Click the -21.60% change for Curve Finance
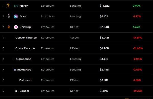 pos(138,48)
